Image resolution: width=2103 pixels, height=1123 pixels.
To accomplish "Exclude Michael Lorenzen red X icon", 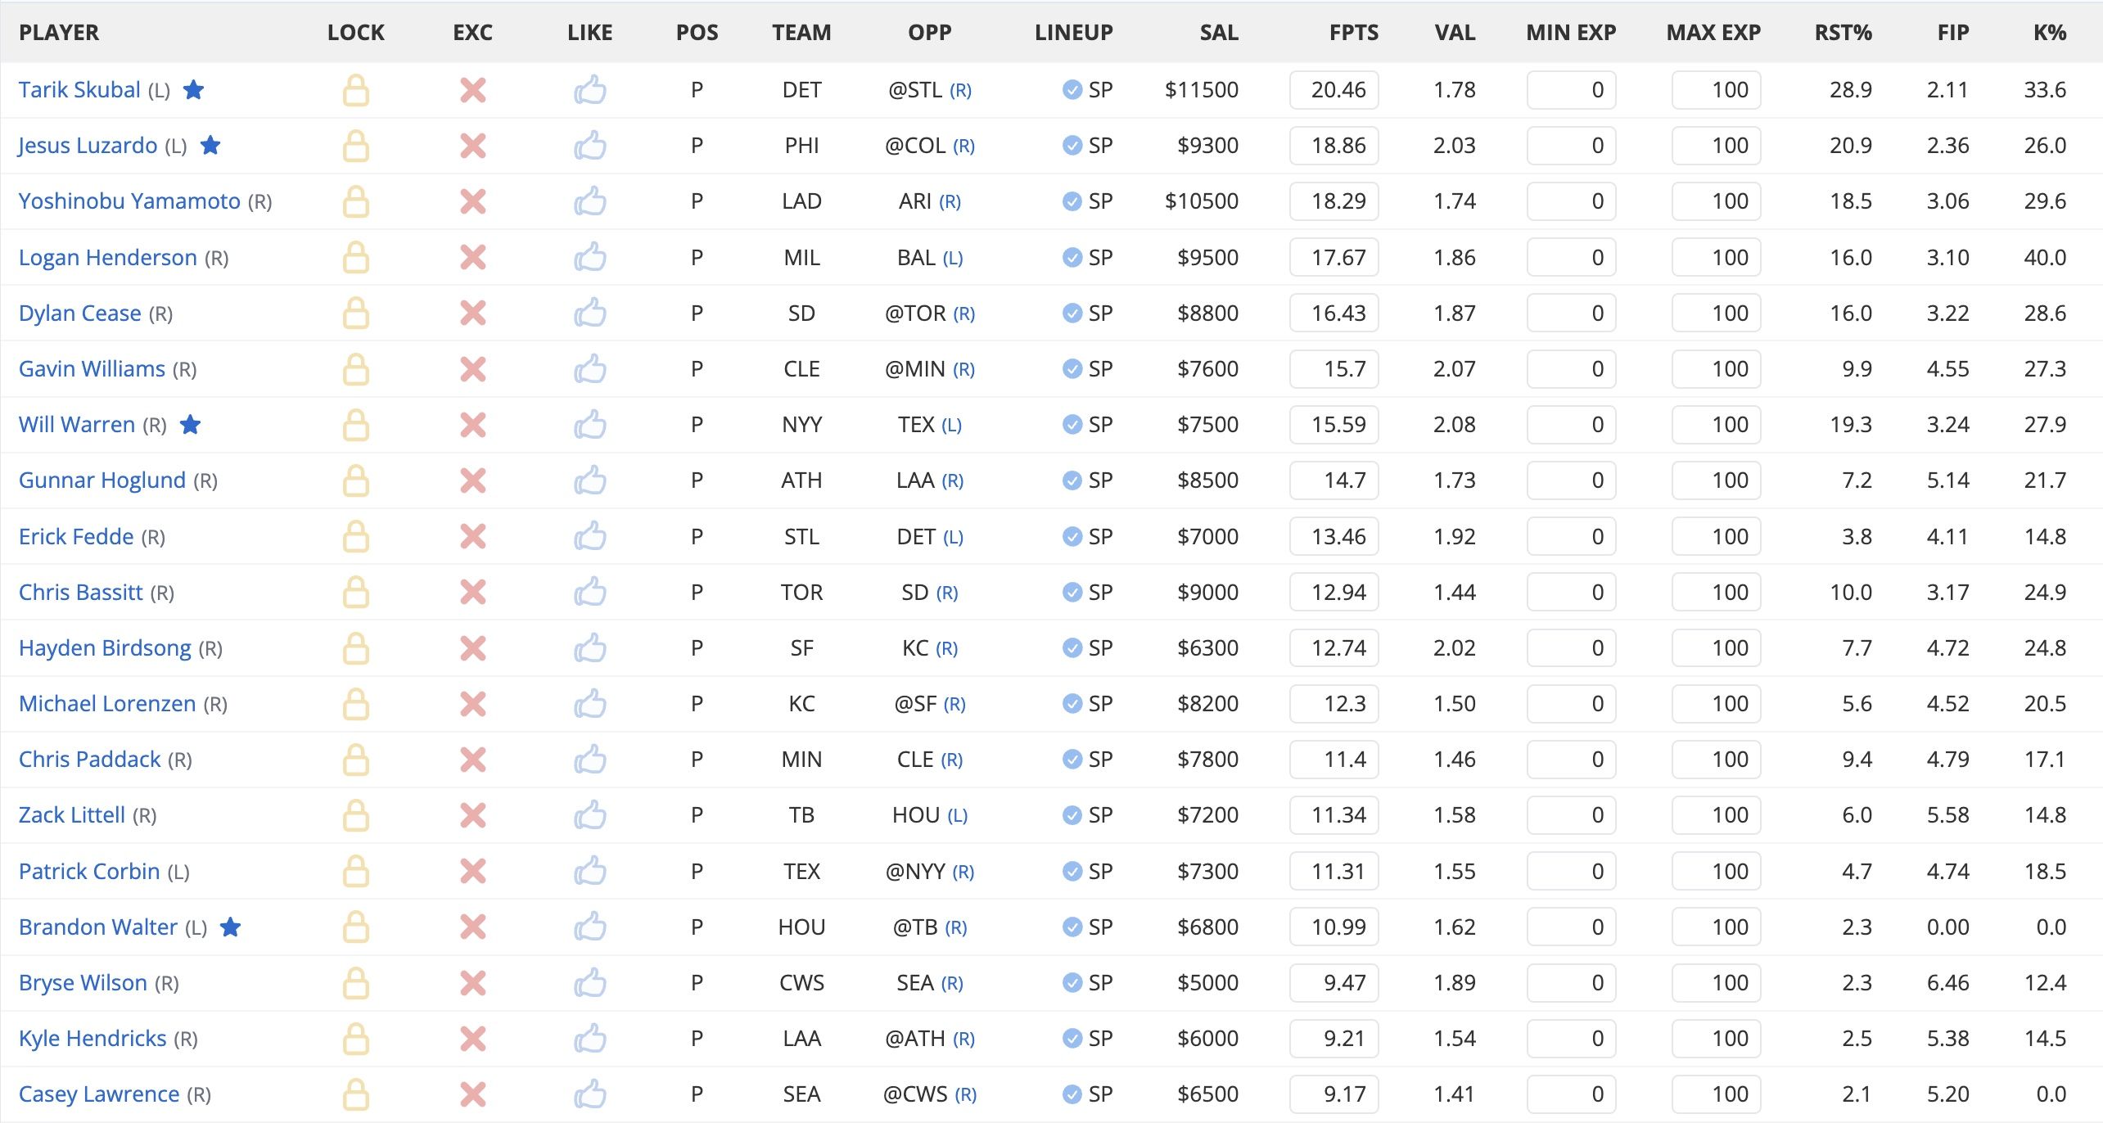I will click(x=473, y=704).
